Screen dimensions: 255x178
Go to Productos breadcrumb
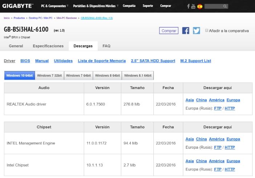[19, 18]
